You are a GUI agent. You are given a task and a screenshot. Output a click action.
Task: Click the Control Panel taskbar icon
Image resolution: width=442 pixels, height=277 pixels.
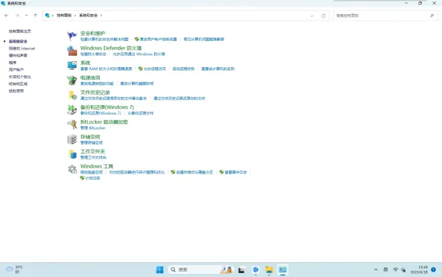point(283,270)
